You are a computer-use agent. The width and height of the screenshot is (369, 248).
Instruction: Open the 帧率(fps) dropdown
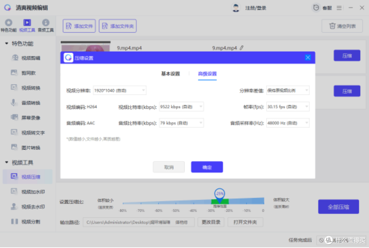[x=288, y=107]
